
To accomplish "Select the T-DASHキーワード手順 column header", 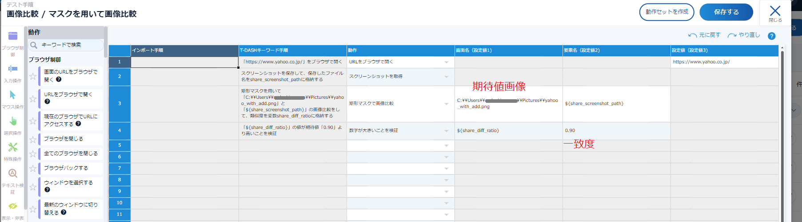I will tap(293, 51).
